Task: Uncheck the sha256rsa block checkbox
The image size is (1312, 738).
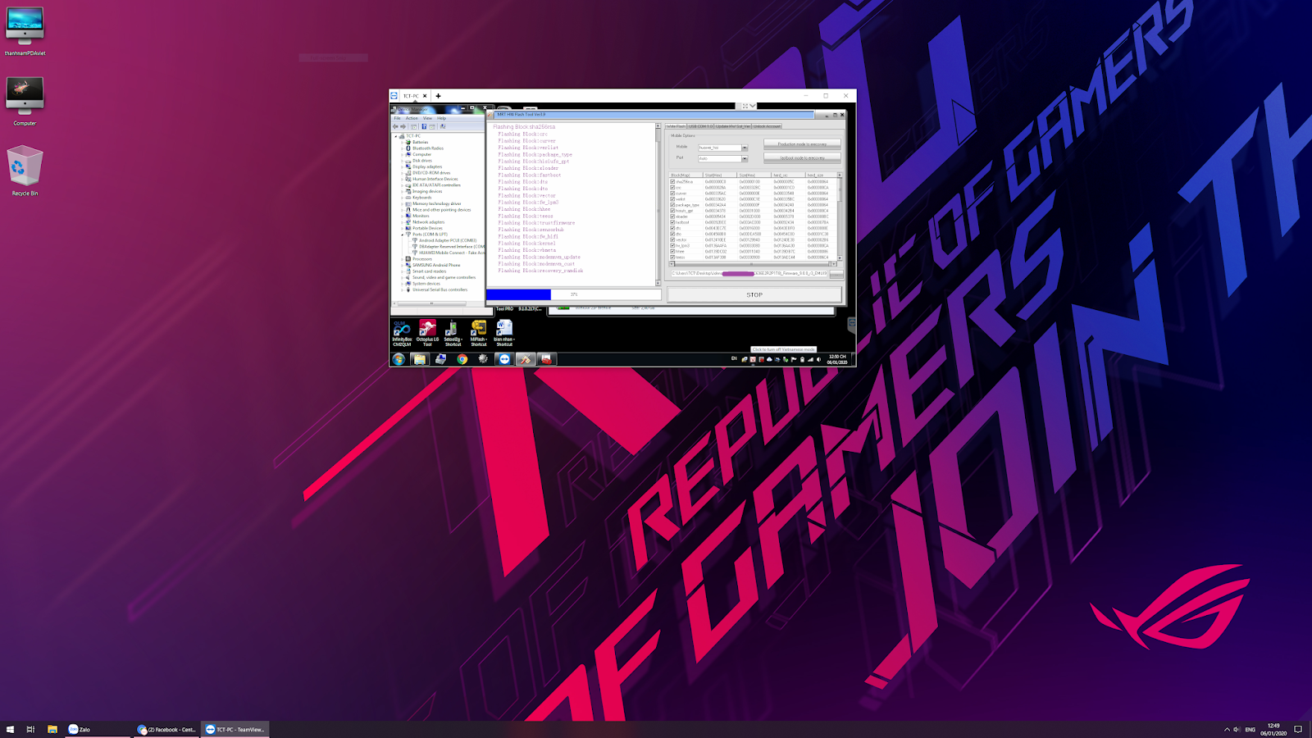Action: coord(672,182)
